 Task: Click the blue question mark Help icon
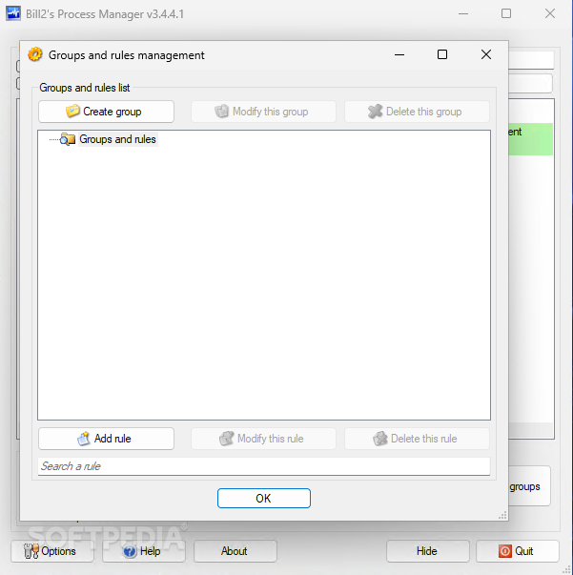click(130, 551)
